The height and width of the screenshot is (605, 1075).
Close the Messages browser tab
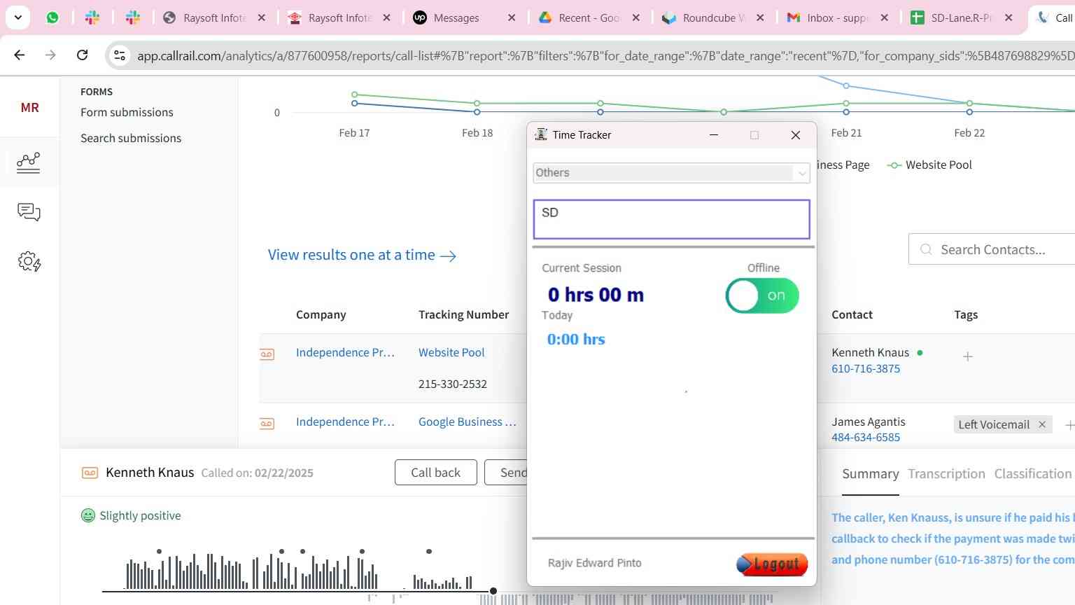click(x=512, y=18)
